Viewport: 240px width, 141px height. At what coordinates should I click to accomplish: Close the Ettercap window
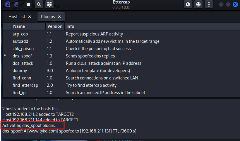235,4
